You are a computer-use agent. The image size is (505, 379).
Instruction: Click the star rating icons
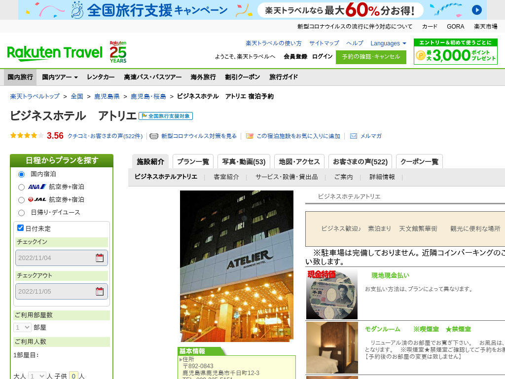(x=27, y=135)
